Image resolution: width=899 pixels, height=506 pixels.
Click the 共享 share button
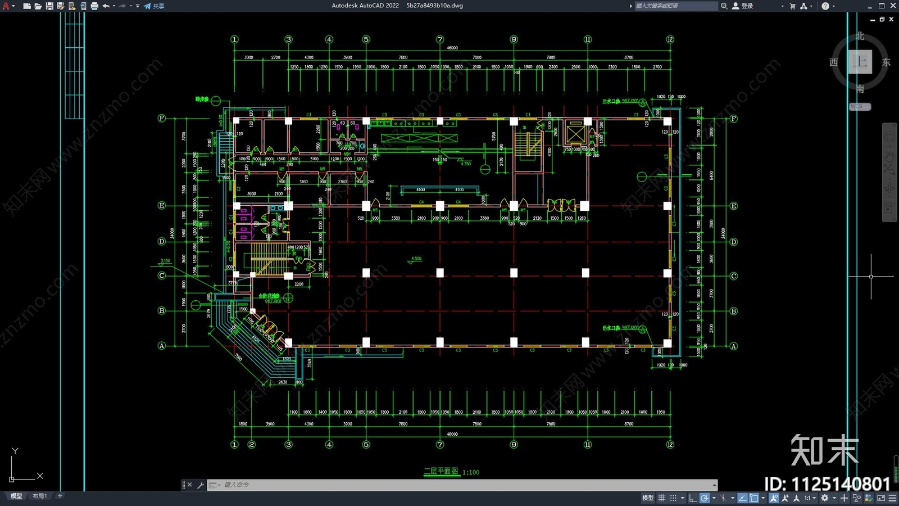click(x=154, y=6)
